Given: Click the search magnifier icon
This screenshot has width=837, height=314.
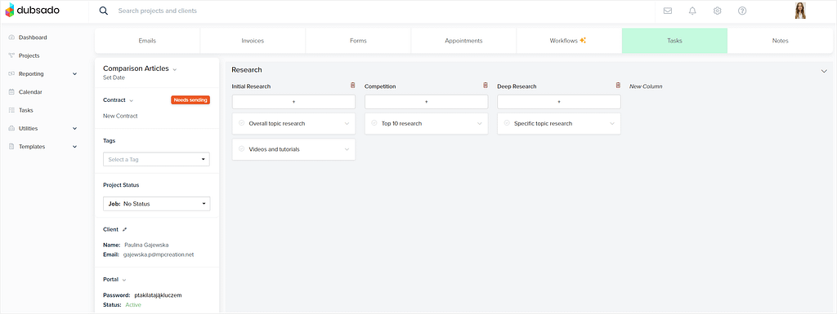Looking at the screenshot, I should pyautogui.click(x=104, y=11).
